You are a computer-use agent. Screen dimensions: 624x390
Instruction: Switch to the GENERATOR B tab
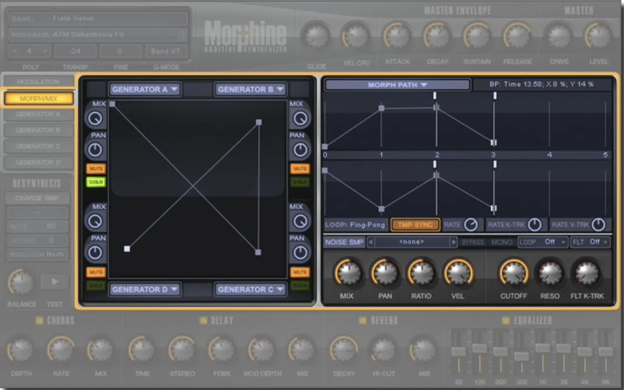39,130
